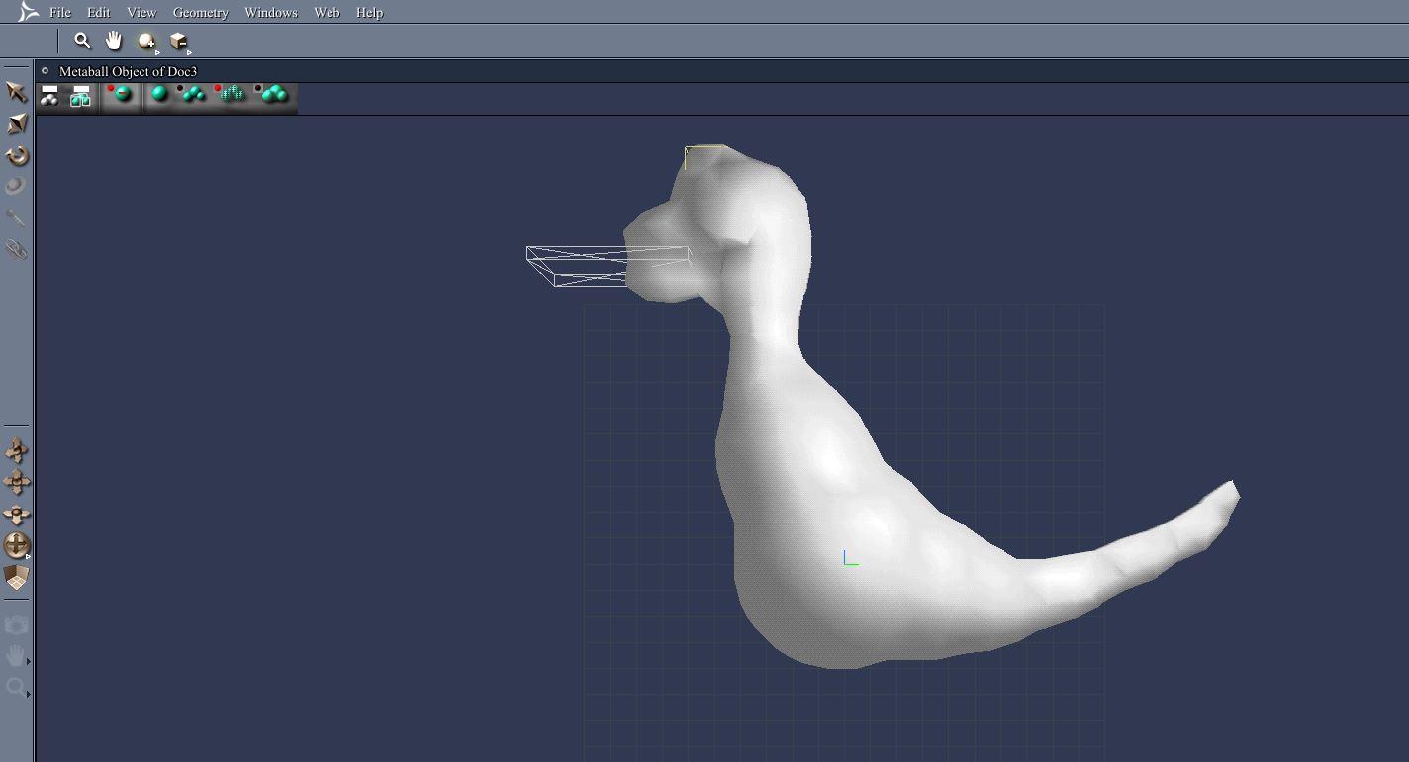Click the "Metaball Object of Doc3" title text
The width and height of the screenshot is (1409, 762).
(128, 71)
